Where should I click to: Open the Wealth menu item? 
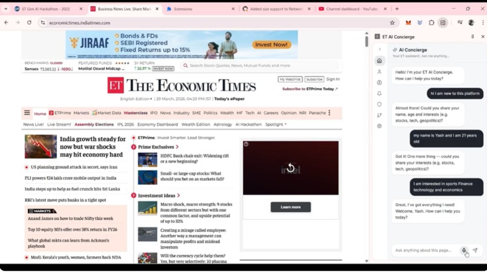[x=227, y=113]
